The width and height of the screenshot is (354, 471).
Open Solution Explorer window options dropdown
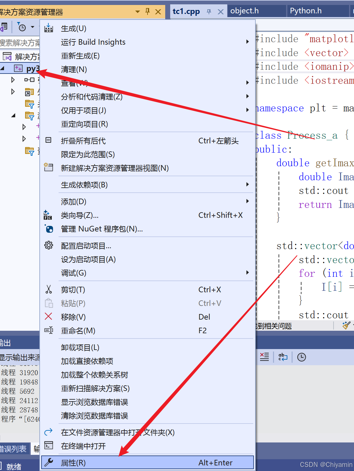[x=138, y=12]
